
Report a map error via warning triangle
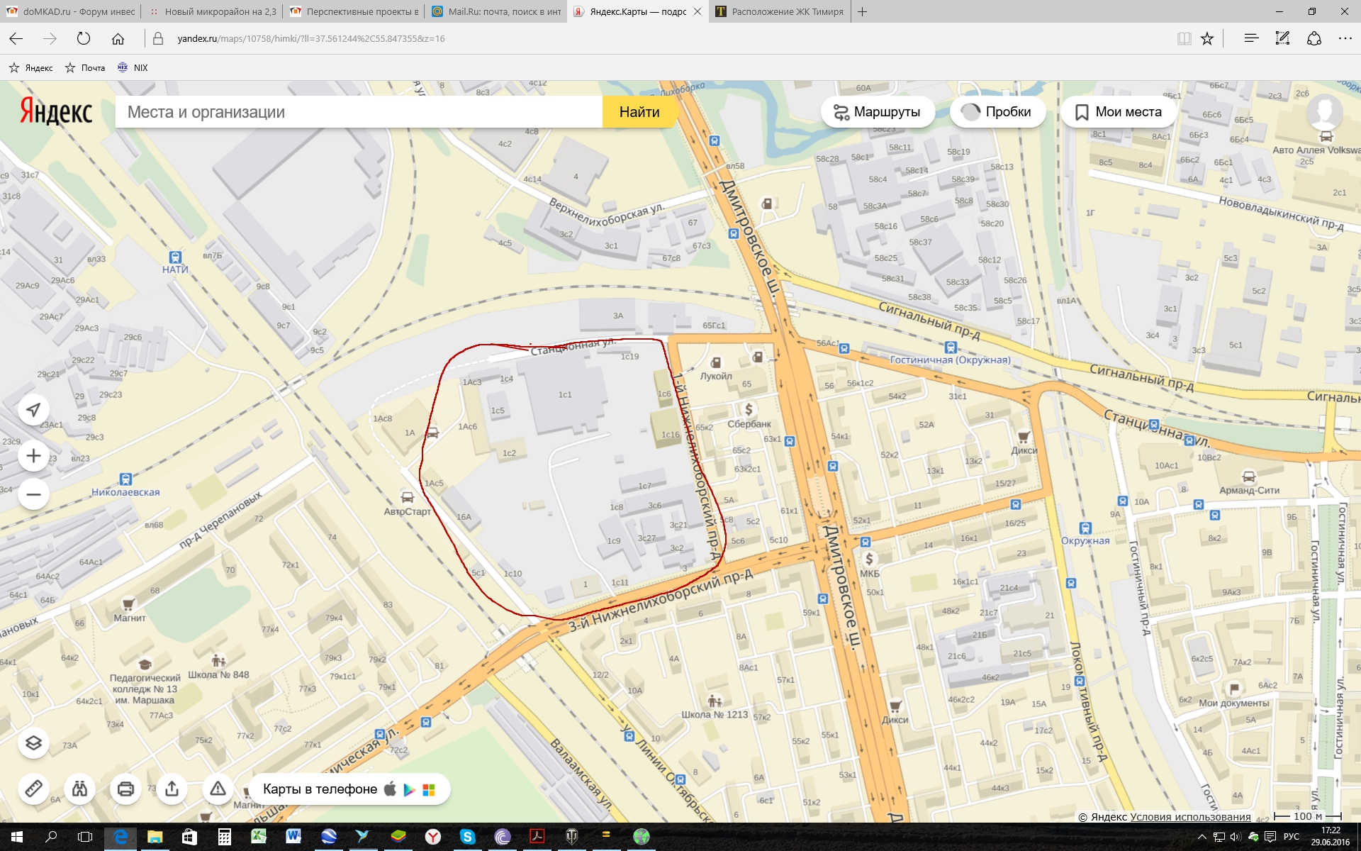(x=218, y=788)
